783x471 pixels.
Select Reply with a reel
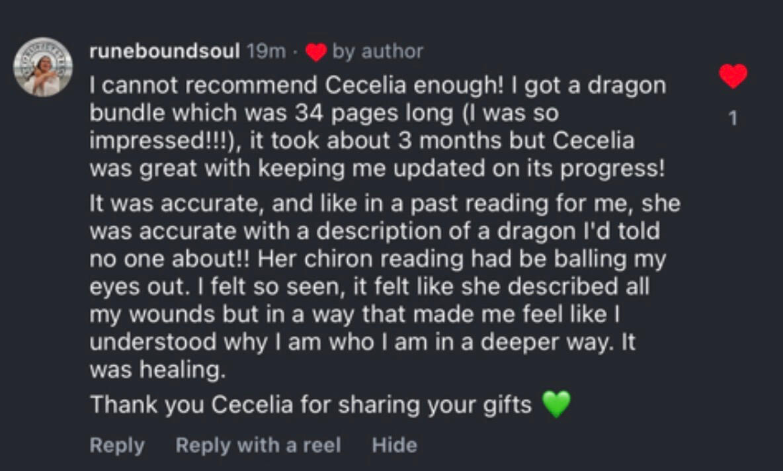click(x=258, y=445)
